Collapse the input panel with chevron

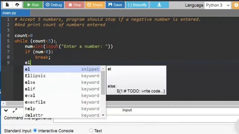click(6, 111)
